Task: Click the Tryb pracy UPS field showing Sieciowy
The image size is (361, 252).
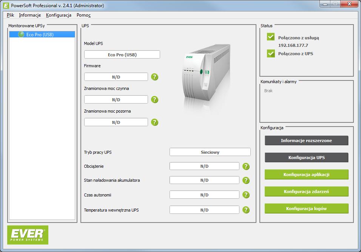Action: click(x=210, y=152)
